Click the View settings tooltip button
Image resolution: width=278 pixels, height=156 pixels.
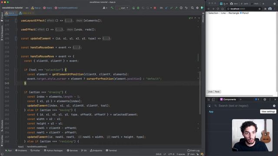tap(268, 112)
